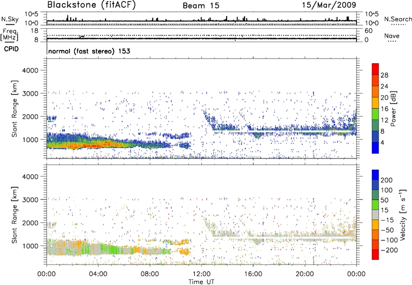Click the yellow 16–20 dB Power colorbar segment

tap(375, 102)
